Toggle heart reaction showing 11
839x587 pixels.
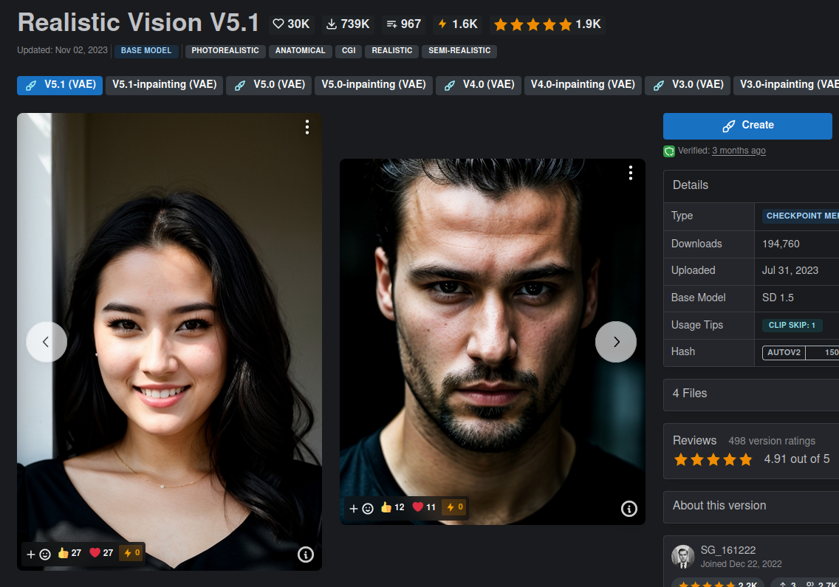click(x=424, y=507)
